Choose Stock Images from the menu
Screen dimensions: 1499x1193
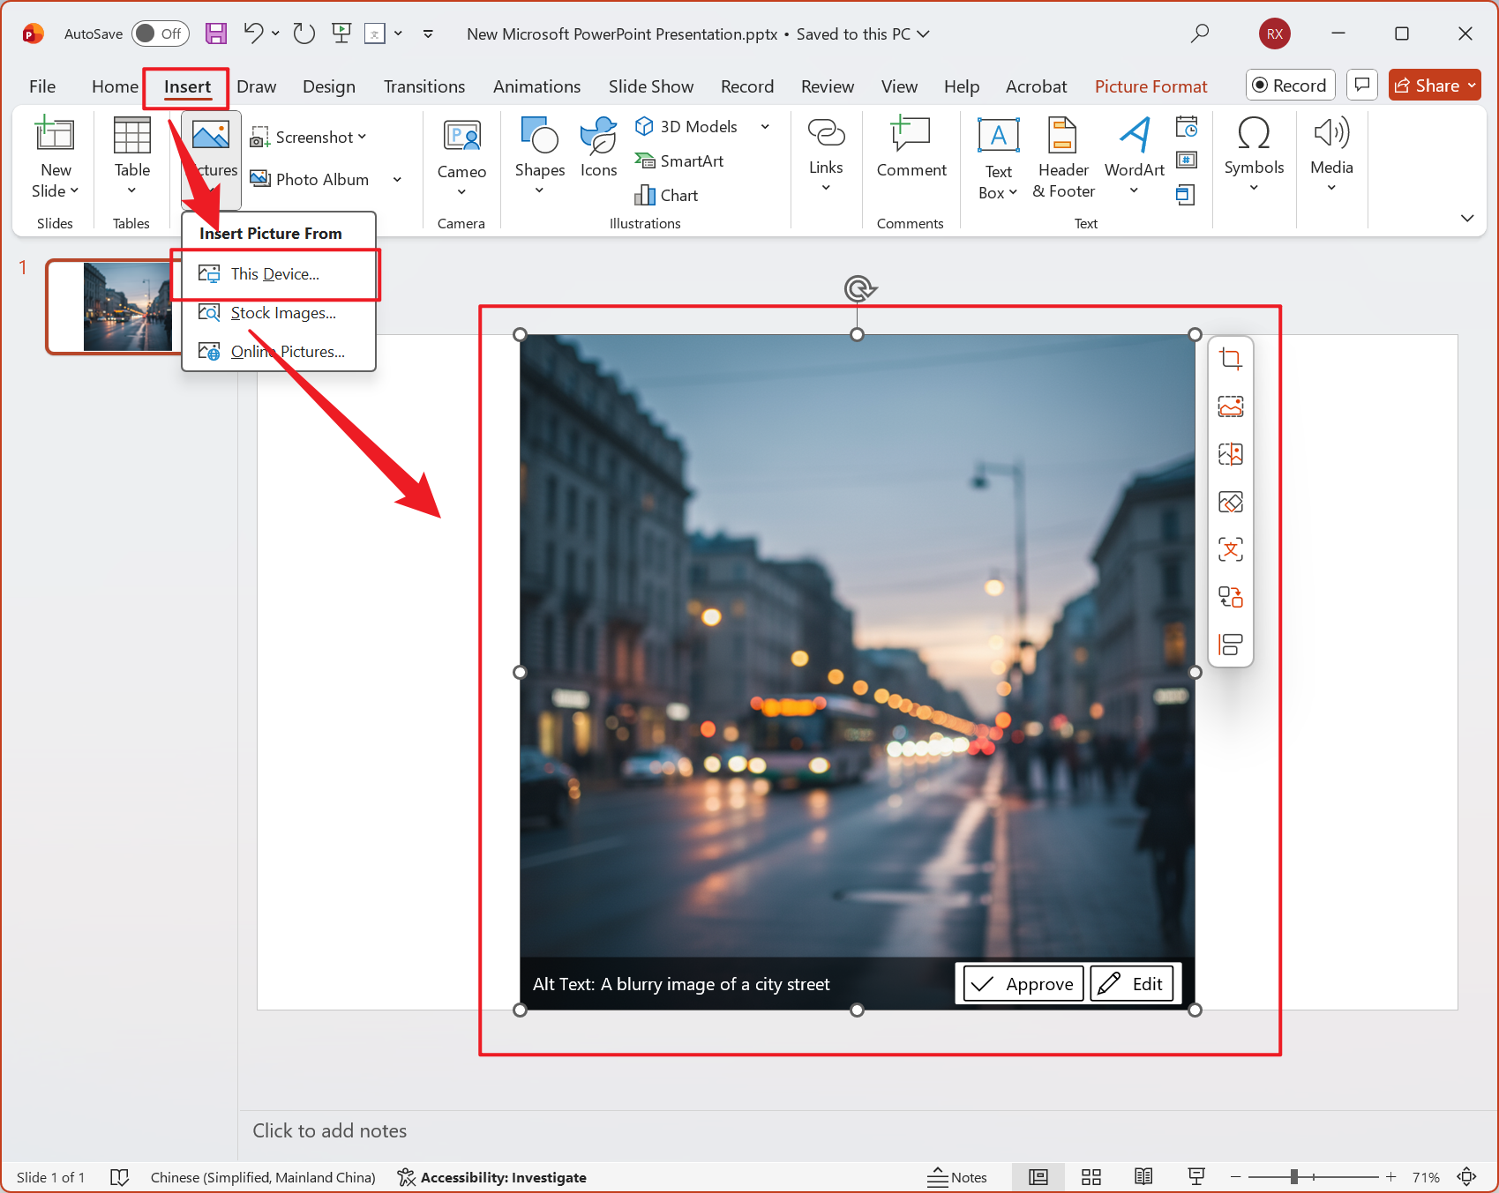[x=282, y=313]
